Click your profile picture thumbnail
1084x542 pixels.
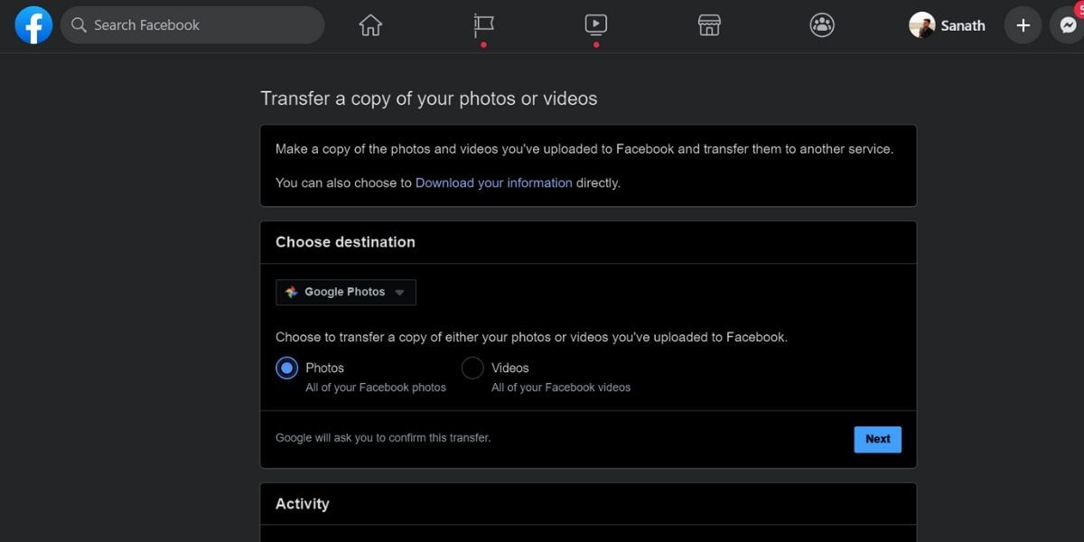pos(921,24)
